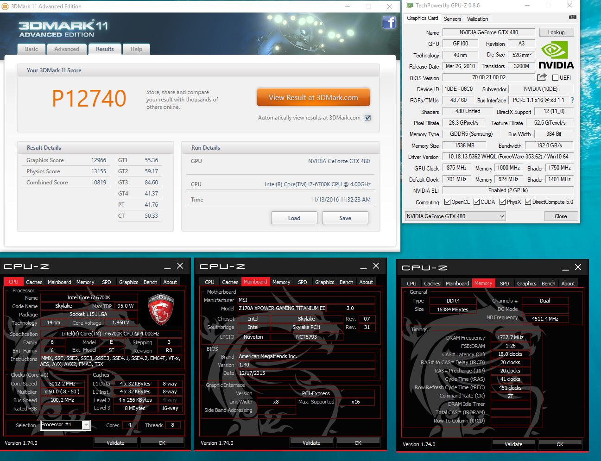Click the CAS# Latency value 18.0 clocks
Viewport: 601px width, 461px height.
click(x=510, y=354)
